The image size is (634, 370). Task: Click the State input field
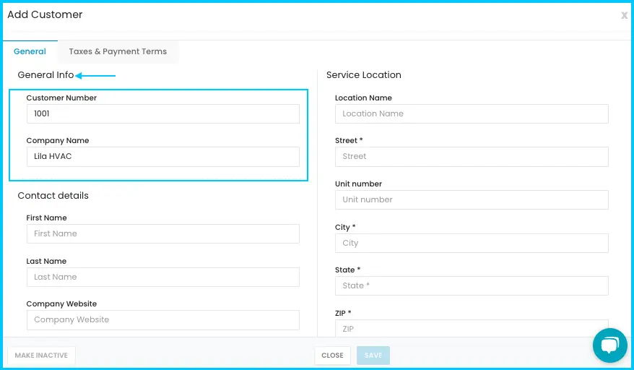point(472,285)
